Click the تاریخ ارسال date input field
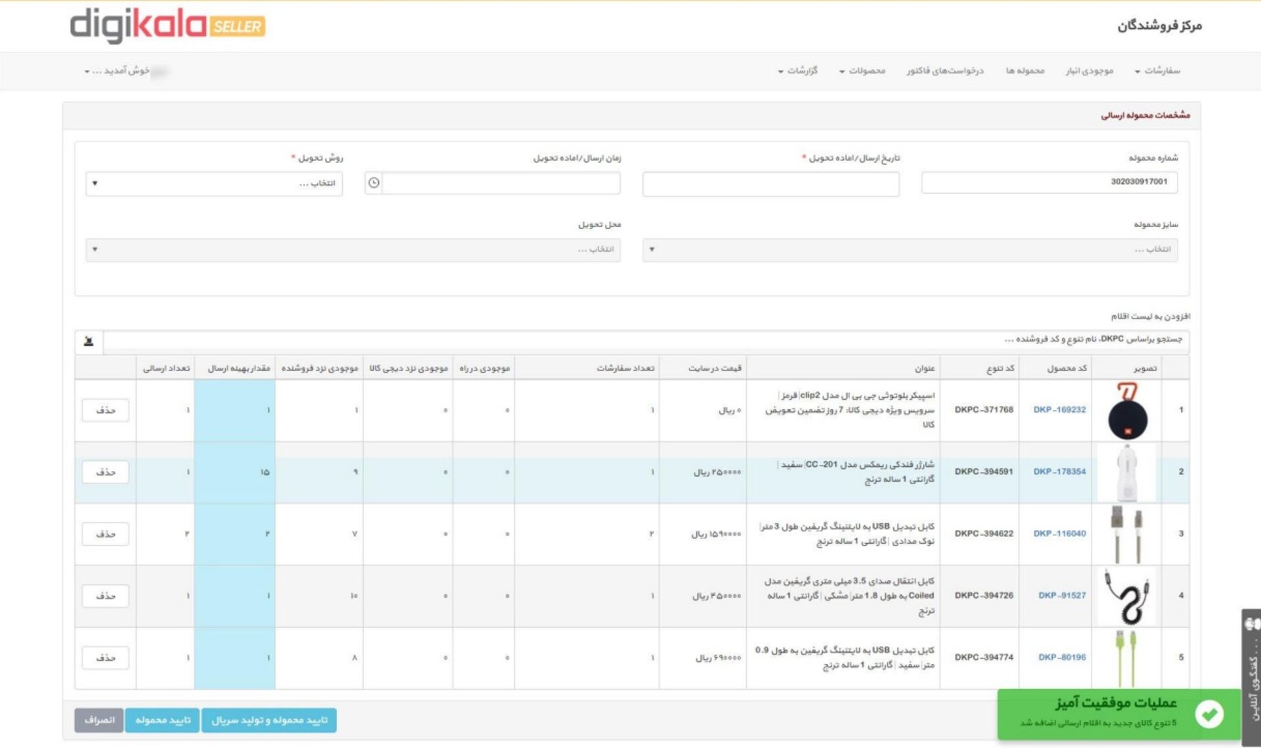1261x748 pixels. 771,184
